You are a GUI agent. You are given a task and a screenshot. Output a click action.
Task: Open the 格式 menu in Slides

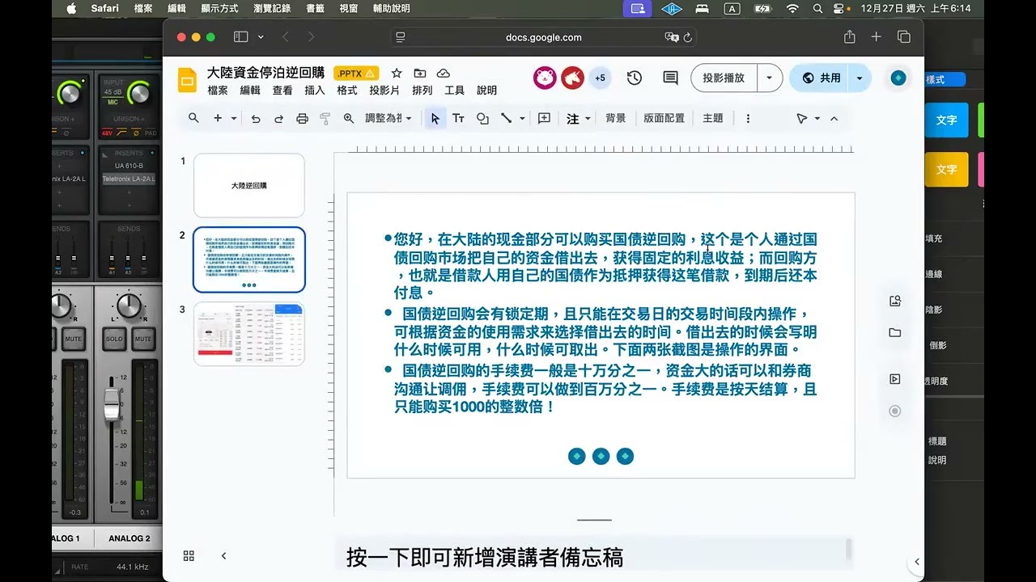(347, 91)
